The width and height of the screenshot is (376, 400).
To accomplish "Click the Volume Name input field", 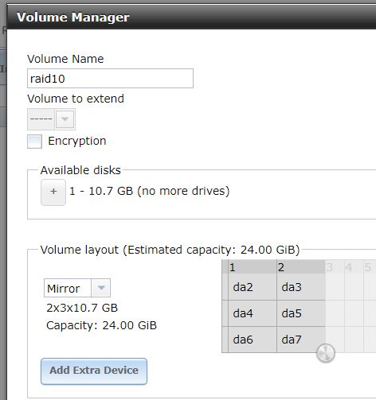I will pos(110,79).
